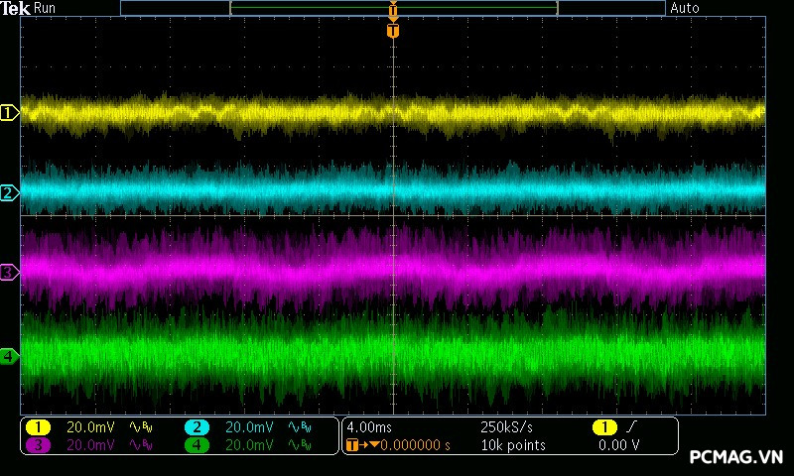Image resolution: width=794 pixels, height=476 pixels.
Task: Click the orange trigger position T marker
Action: point(393,31)
